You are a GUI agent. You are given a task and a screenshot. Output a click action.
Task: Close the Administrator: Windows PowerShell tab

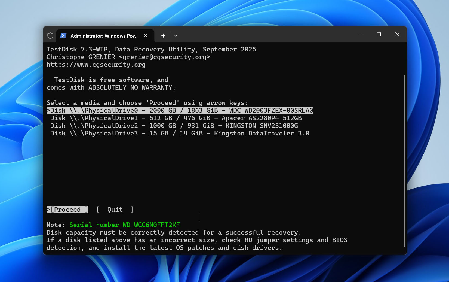pos(146,36)
